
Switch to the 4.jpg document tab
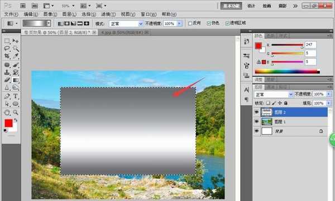(124, 32)
